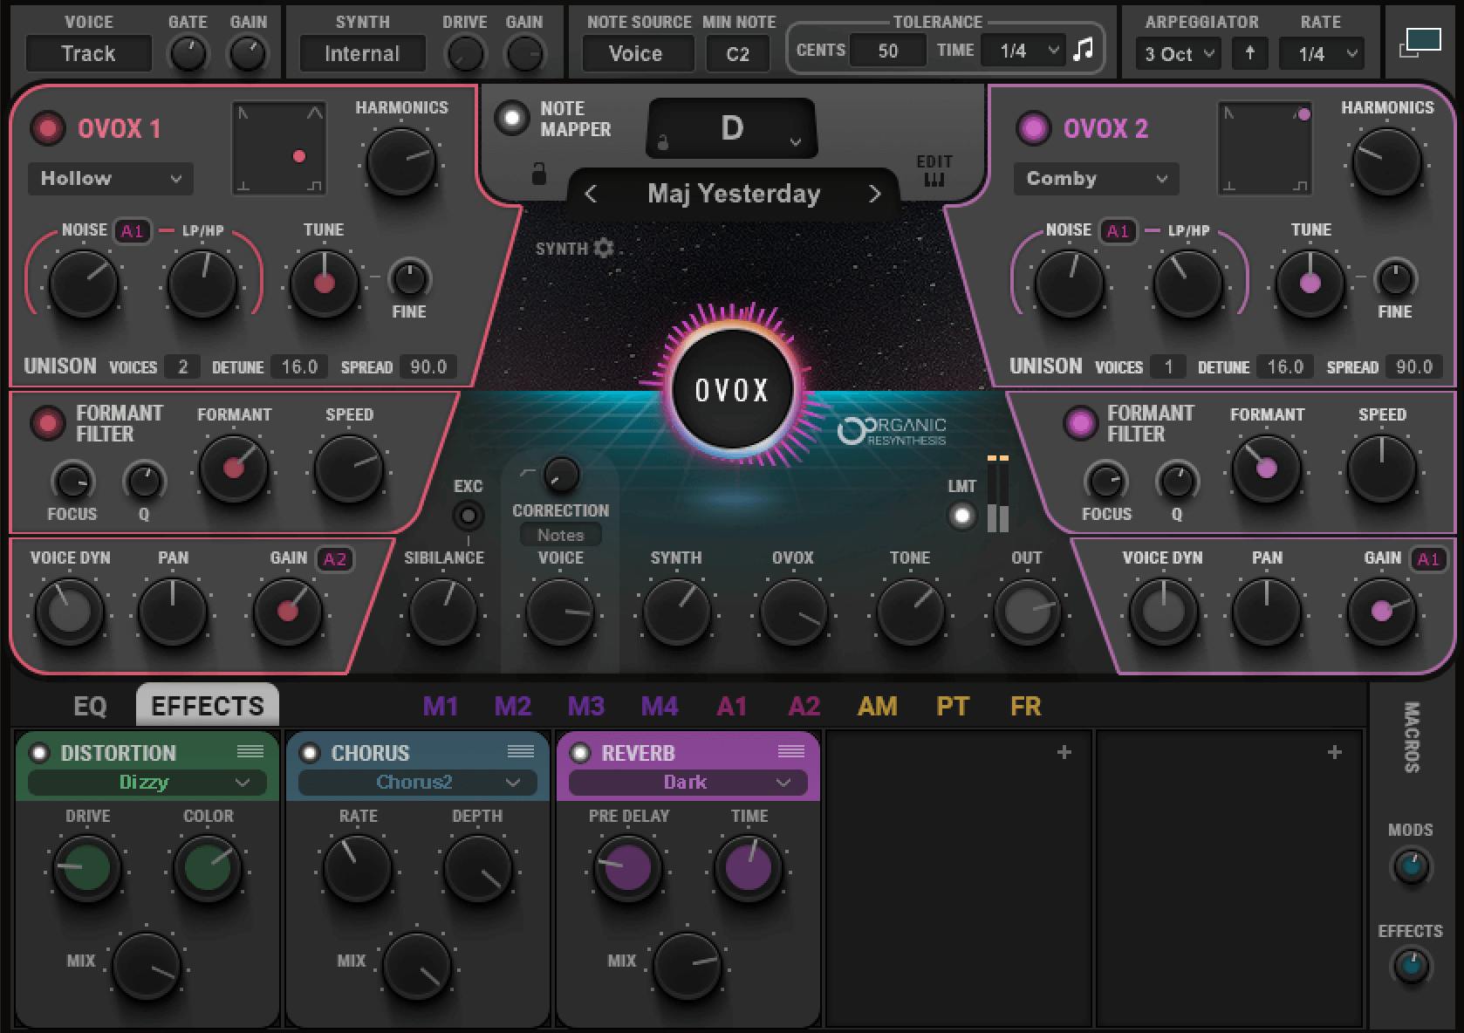Click the arpeggiator up-arrow direction button
The height and width of the screenshot is (1033, 1464).
1249,53
